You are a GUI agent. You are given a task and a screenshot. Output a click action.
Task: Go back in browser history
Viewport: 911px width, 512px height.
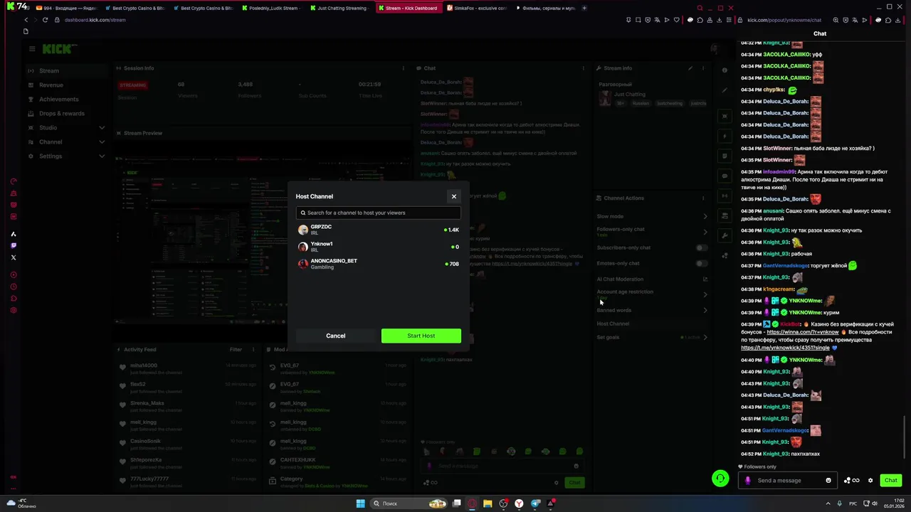(x=26, y=20)
